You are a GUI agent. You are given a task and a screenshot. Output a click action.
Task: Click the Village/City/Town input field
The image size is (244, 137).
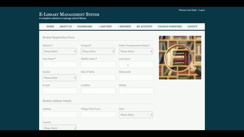pos(98,115)
